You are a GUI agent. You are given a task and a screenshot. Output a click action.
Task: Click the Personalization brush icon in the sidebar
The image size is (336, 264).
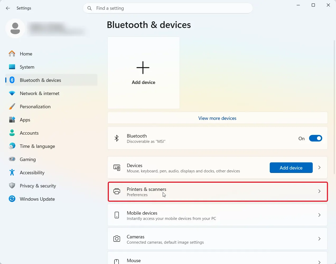click(x=12, y=106)
